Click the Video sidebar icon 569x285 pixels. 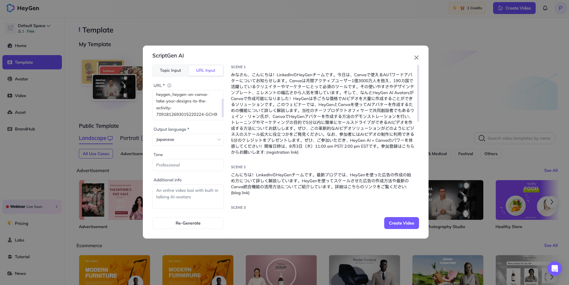point(10,96)
